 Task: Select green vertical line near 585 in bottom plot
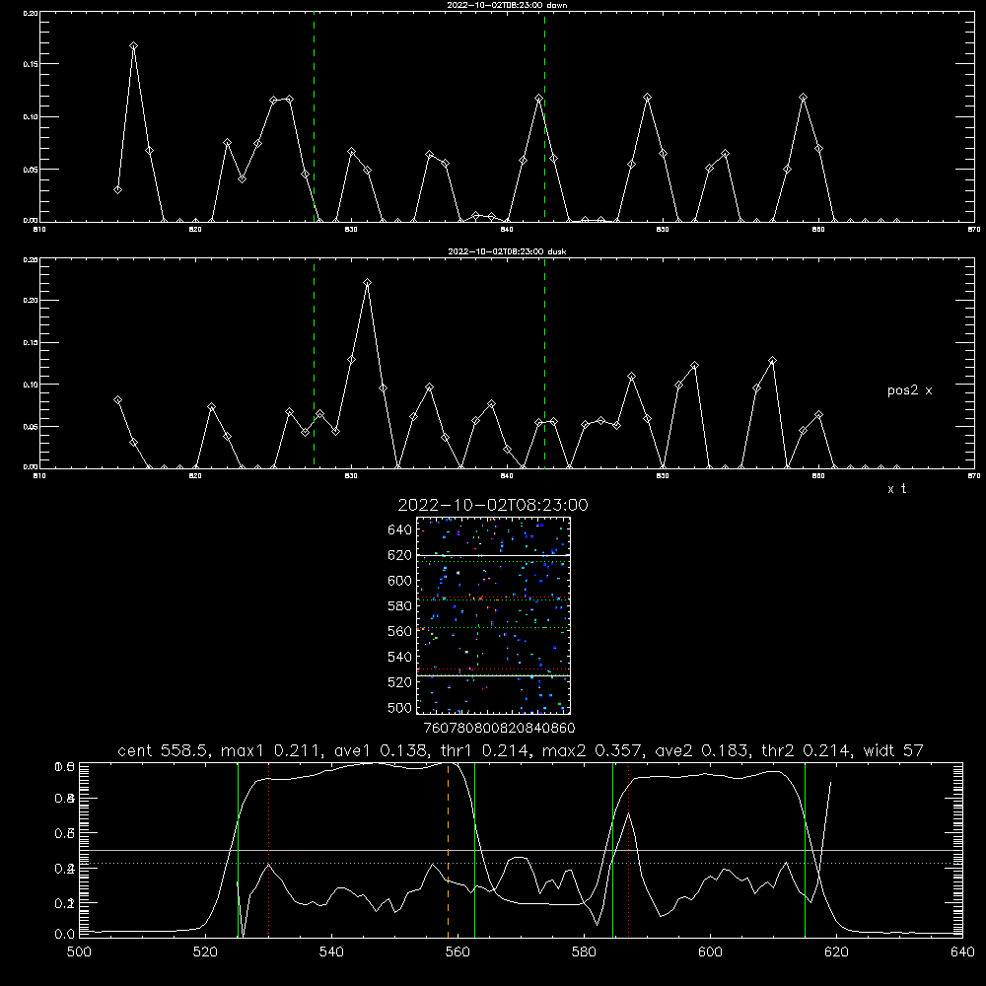click(612, 849)
